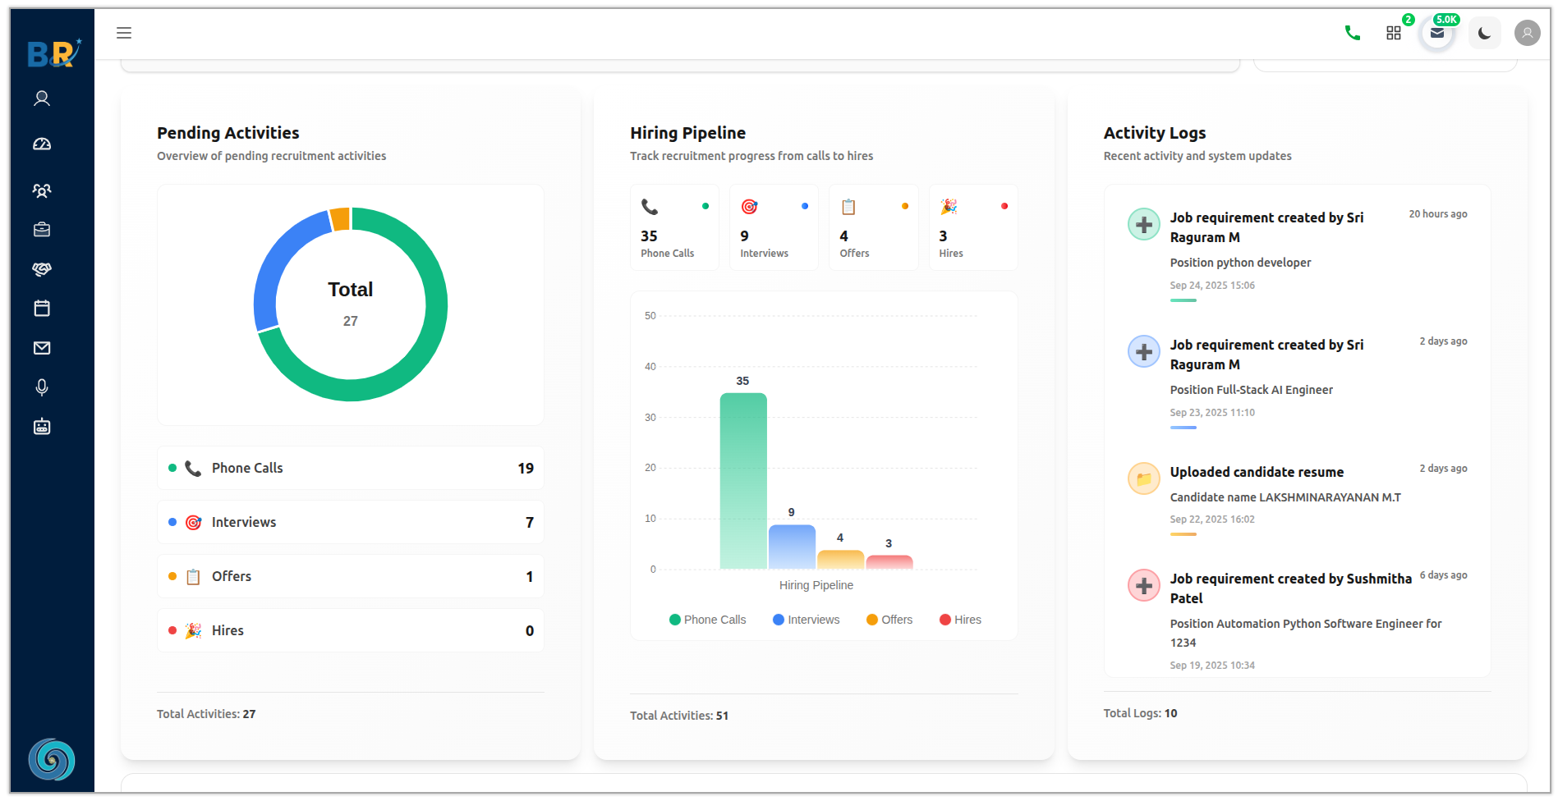Select the 9 Interviews pipeline card
The image size is (1558, 801).
tap(774, 228)
